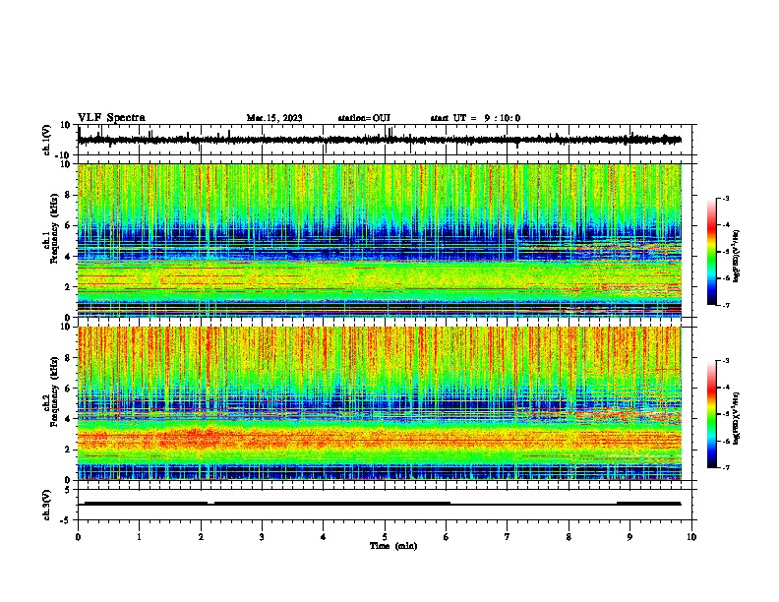Click the "-3" tick of ch.2 color bar
The image size is (779, 602).
(x=725, y=361)
